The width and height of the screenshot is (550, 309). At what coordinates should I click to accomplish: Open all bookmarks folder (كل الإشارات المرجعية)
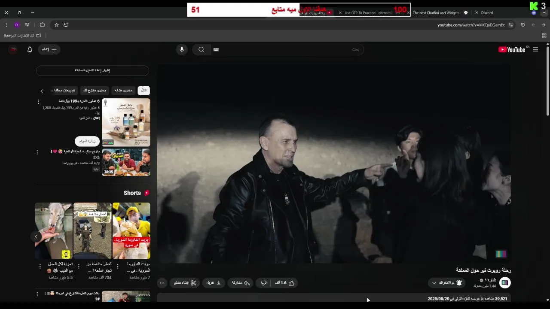[x=22, y=36]
